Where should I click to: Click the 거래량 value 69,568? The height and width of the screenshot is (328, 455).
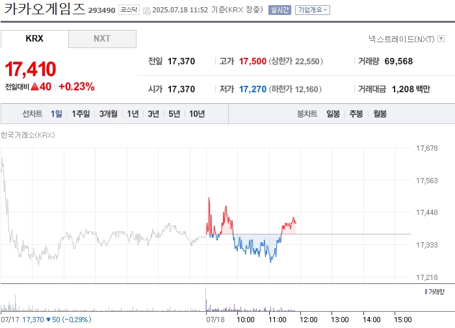point(398,61)
